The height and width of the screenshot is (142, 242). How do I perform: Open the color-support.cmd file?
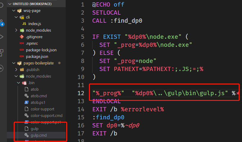[x=47, y=116]
